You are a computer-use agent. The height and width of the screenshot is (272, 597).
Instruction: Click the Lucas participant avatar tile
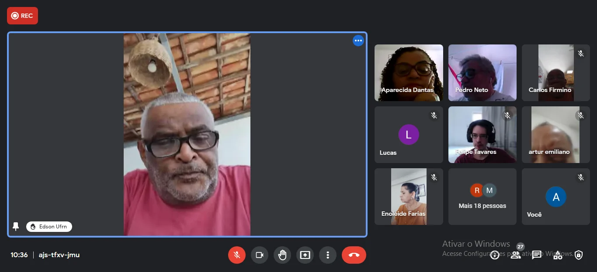pos(409,135)
